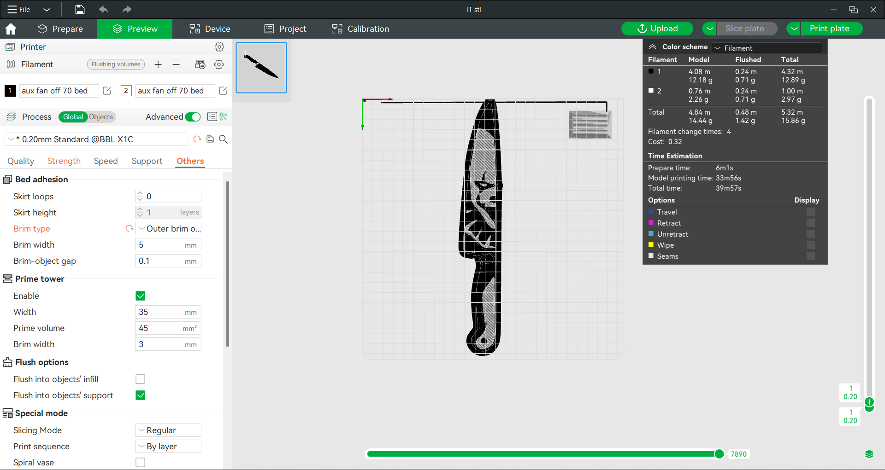Click filament 2 white color swatch
Viewport: 885px width, 470px height.
click(x=126, y=91)
